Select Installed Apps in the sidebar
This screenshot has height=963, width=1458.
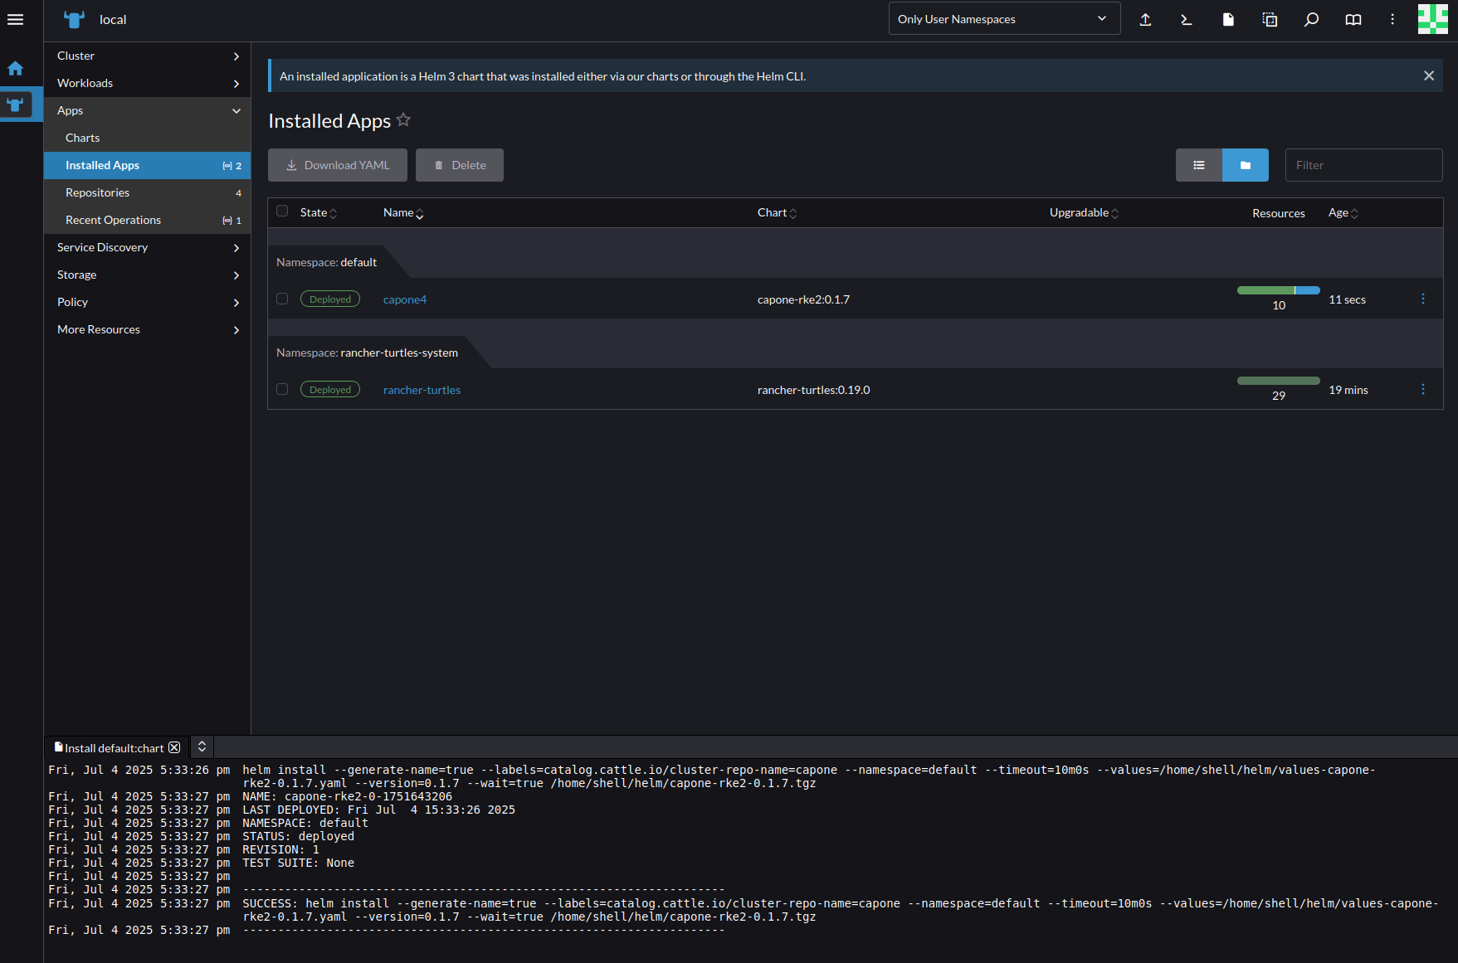(x=147, y=165)
